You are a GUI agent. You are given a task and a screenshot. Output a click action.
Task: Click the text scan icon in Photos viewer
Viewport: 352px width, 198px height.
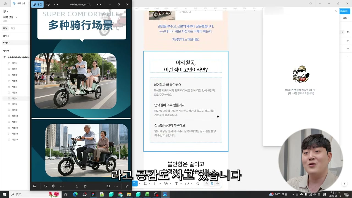[x=85, y=186]
